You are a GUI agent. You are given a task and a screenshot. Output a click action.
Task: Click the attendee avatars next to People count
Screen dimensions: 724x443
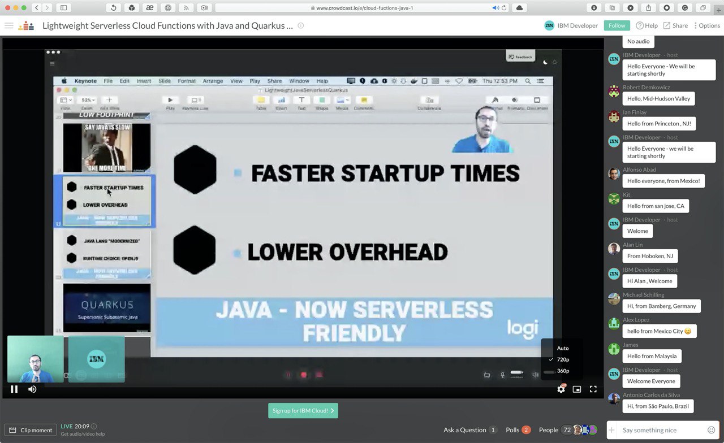585,430
